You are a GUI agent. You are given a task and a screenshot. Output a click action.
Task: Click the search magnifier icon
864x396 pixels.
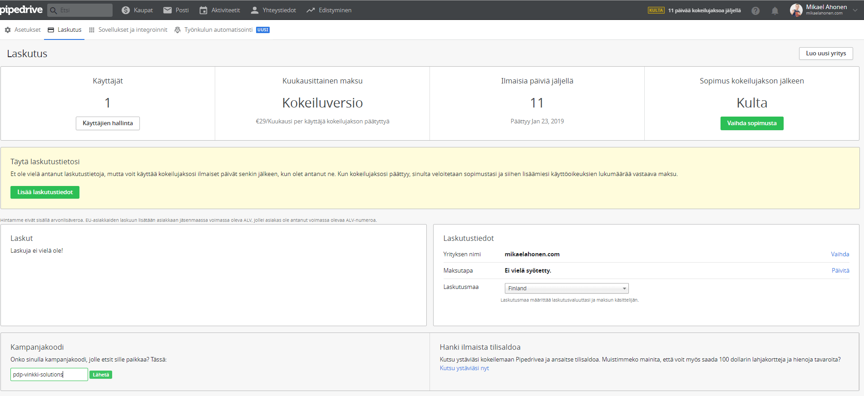(54, 10)
